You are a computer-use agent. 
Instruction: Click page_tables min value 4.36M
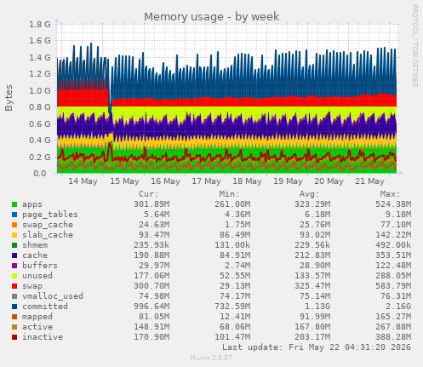pyautogui.click(x=237, y=215)
